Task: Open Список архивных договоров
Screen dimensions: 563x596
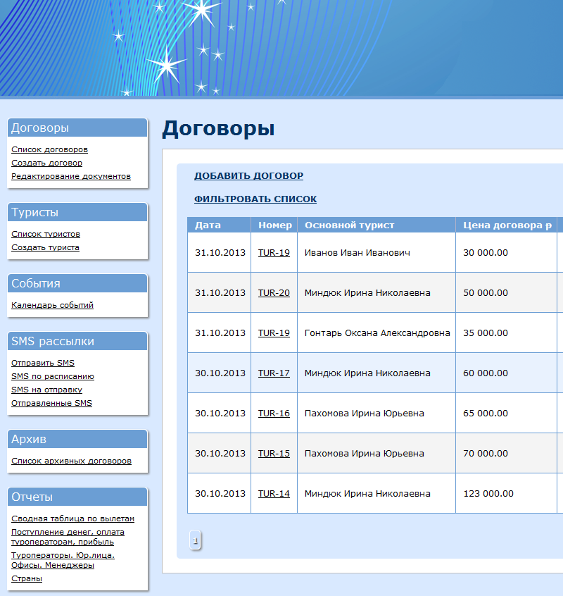Action: [71, 461]
